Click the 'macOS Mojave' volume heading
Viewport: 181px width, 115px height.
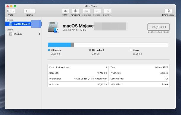[78, 26]
